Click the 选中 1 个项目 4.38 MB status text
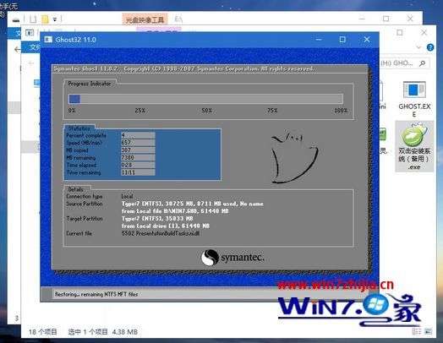Viewport: 443px width, 343px height. click(x=103, y=332)
